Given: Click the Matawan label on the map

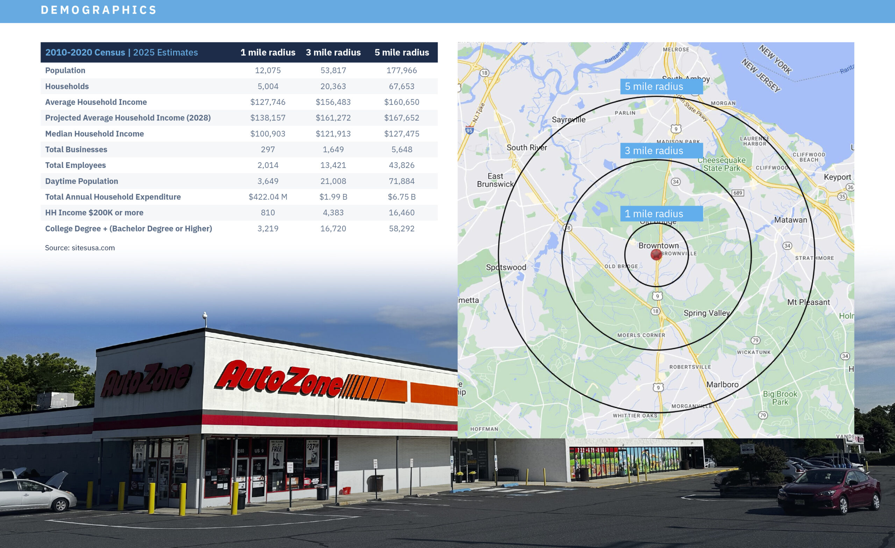Looking at the screenshot, I should (x=790, y=220).
